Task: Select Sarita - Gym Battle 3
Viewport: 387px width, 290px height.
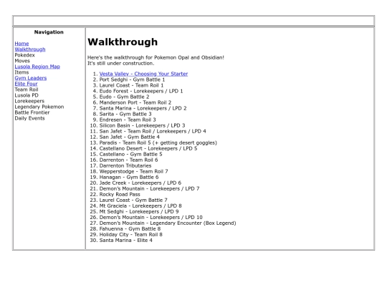Action: pos(125,114)
